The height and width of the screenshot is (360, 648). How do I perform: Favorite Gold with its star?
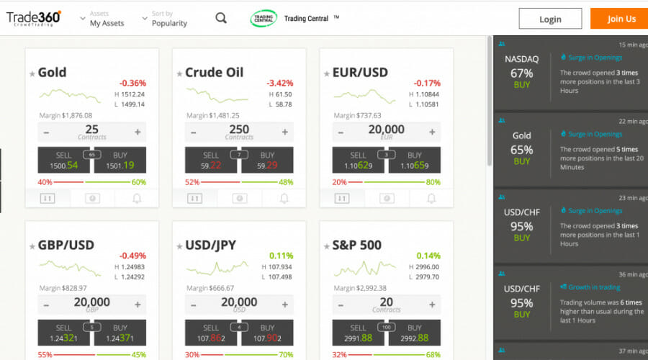pyautogui.click(x=32, y=74)
